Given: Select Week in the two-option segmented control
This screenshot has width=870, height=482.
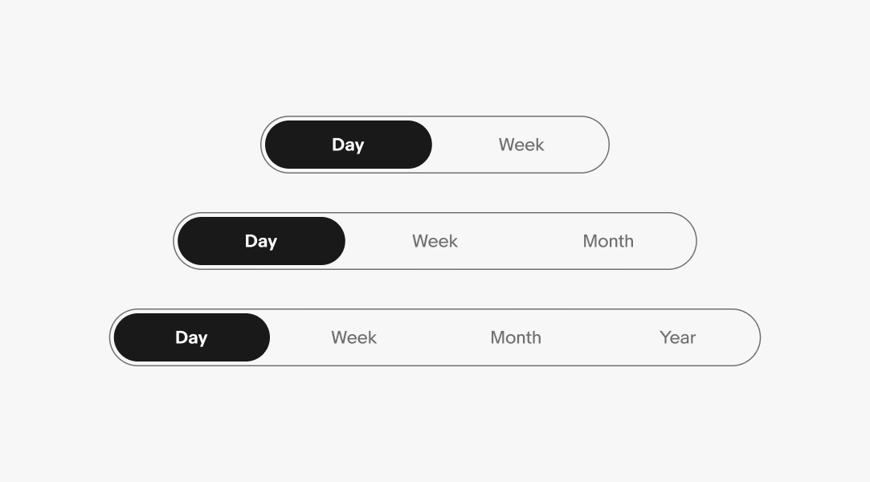Looking at the screenshot, I should click(521, 145).
